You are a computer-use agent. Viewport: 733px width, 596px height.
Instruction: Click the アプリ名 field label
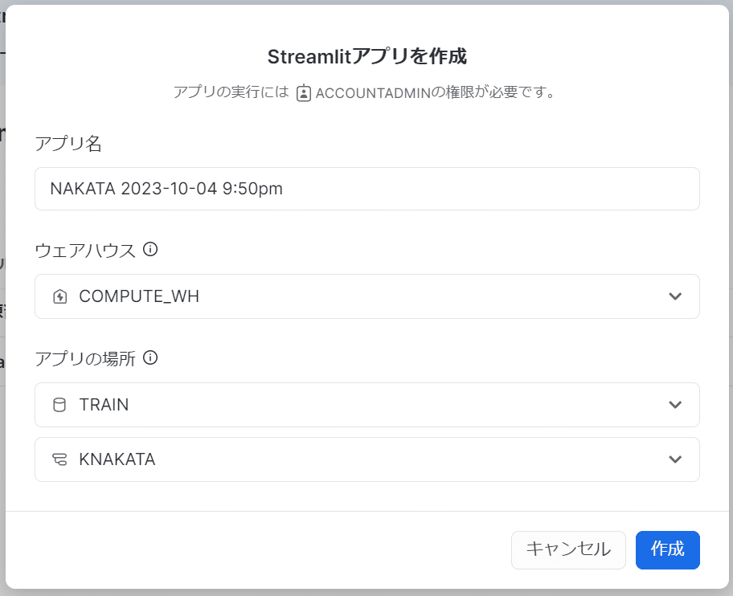point(68,143)
